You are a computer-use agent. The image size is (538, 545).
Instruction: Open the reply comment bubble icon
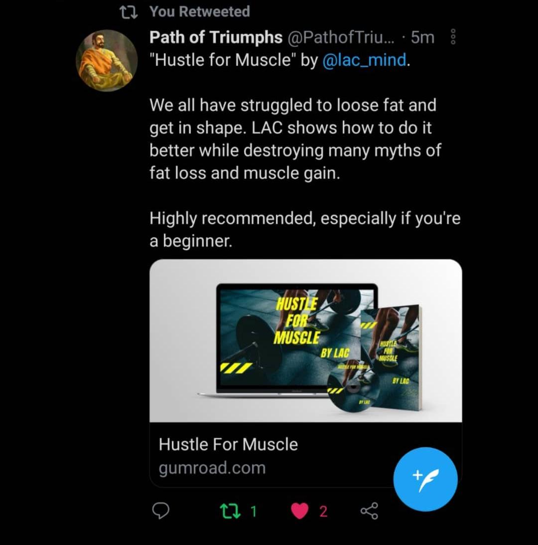click(161, 511)
